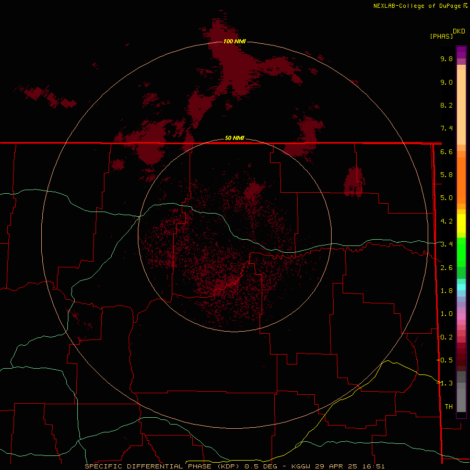Pick the yellow band of the color scale
This screenshot has height=470, width=470.
click(x=461, y=224)
